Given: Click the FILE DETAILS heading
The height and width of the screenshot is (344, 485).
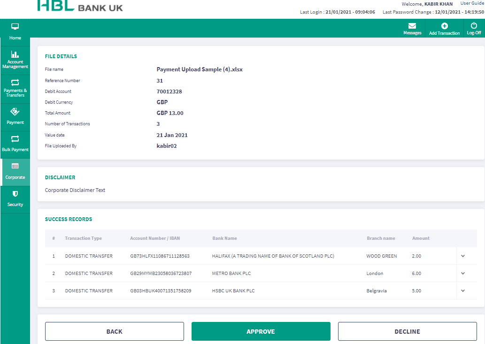Looking at the screenshot, I should coord(61,56).
